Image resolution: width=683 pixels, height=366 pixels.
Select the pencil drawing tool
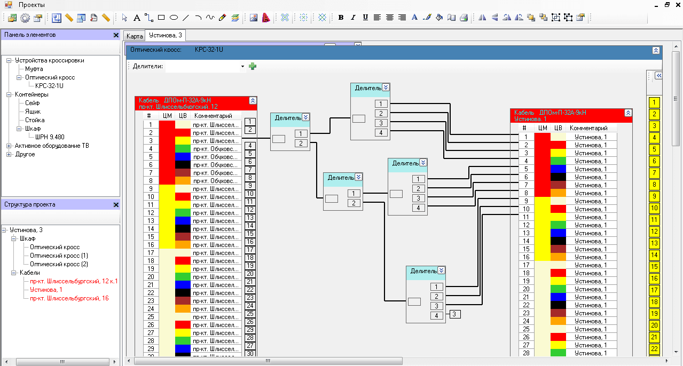point(223,18)
